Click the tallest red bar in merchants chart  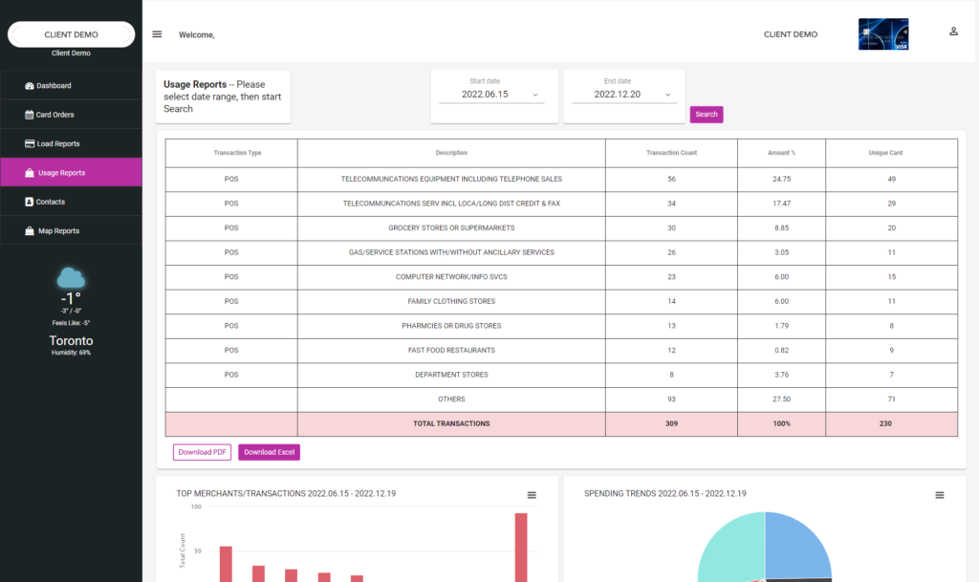[521, 548]
